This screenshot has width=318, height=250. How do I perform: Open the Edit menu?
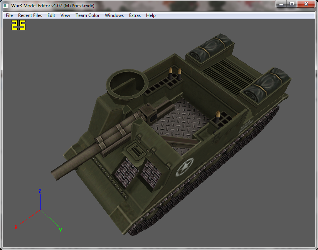[51, 15]
